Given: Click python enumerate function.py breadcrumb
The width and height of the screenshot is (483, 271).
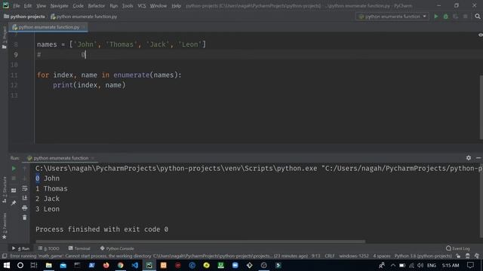Looking at the screenshot, I should pos(84,17).
